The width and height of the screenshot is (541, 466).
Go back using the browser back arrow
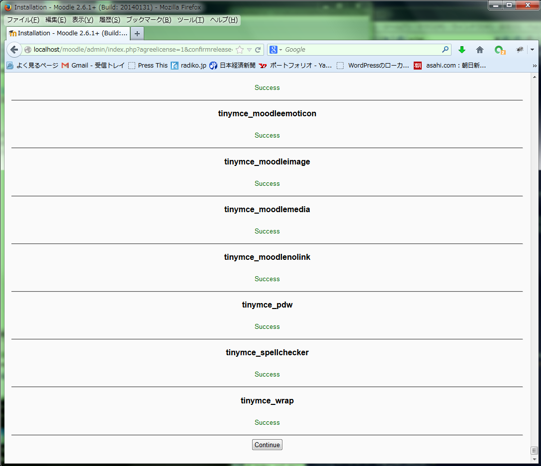(14, 50)
